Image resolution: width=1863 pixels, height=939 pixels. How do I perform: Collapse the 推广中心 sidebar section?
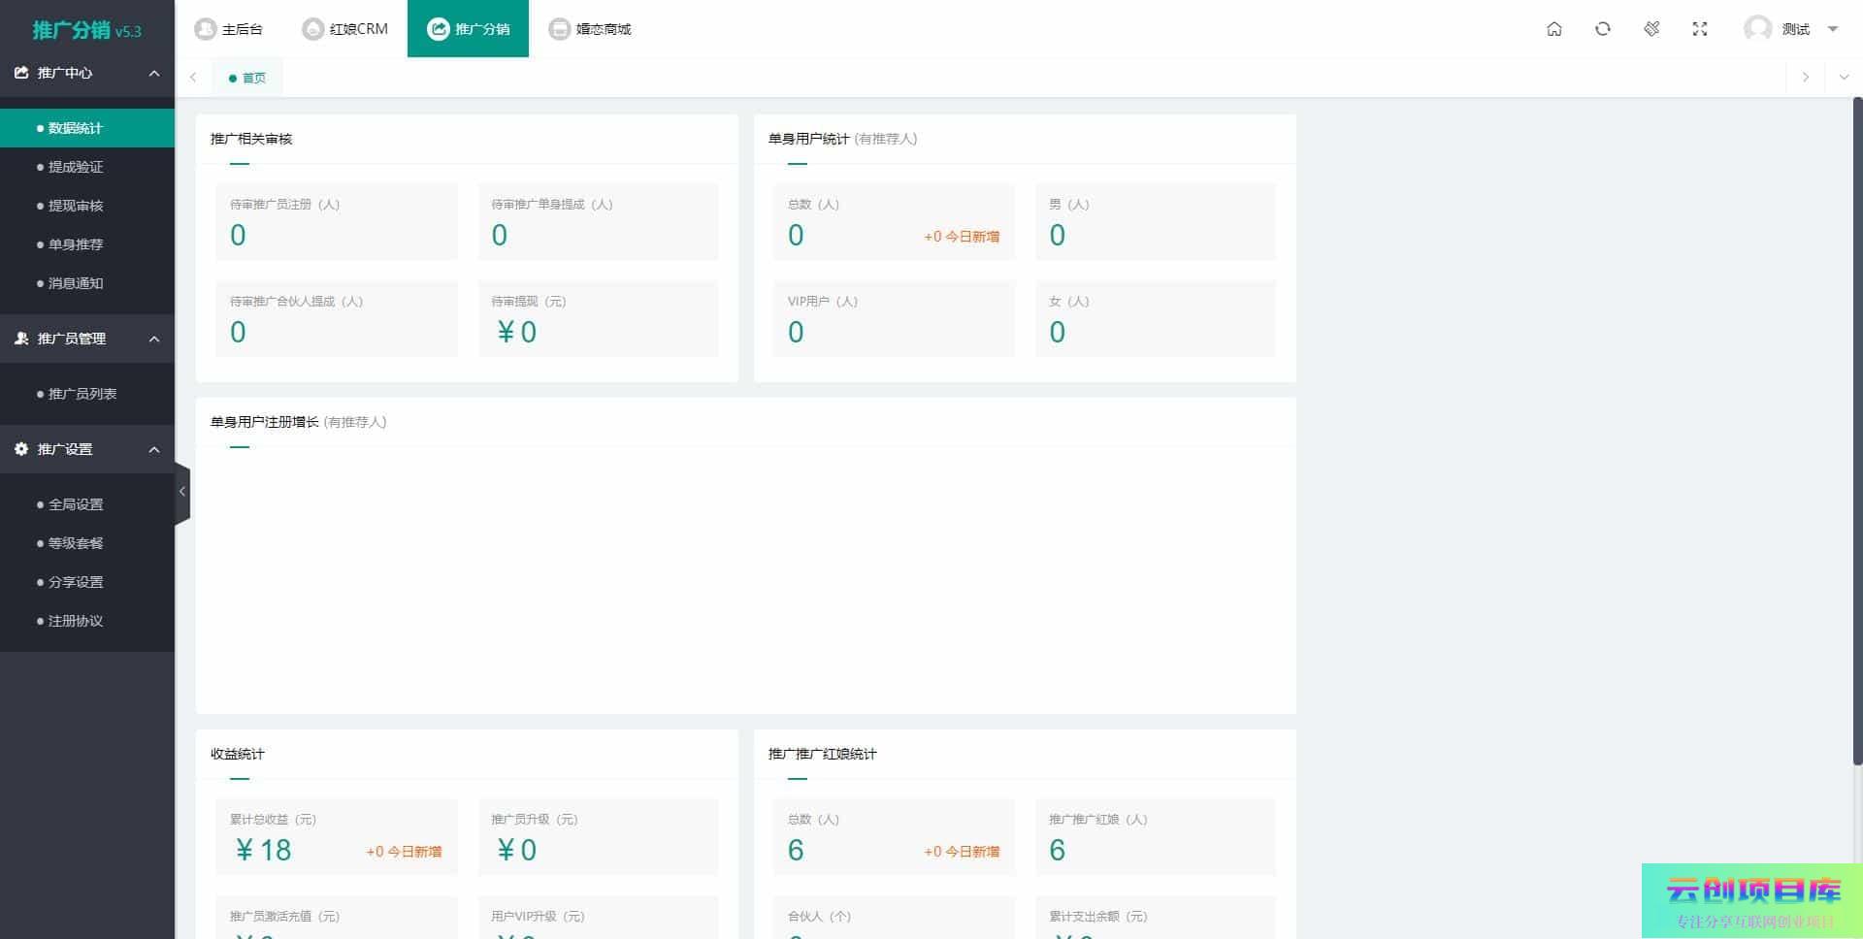(x=153, y=74)
